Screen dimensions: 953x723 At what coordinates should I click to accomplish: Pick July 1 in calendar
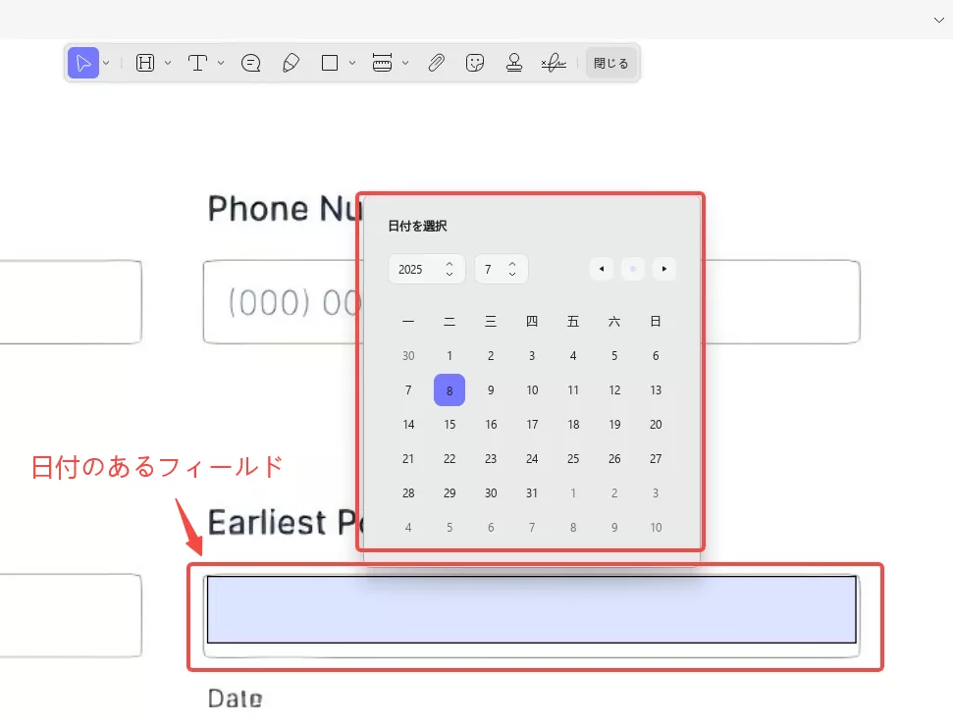[x=450, y=356]
